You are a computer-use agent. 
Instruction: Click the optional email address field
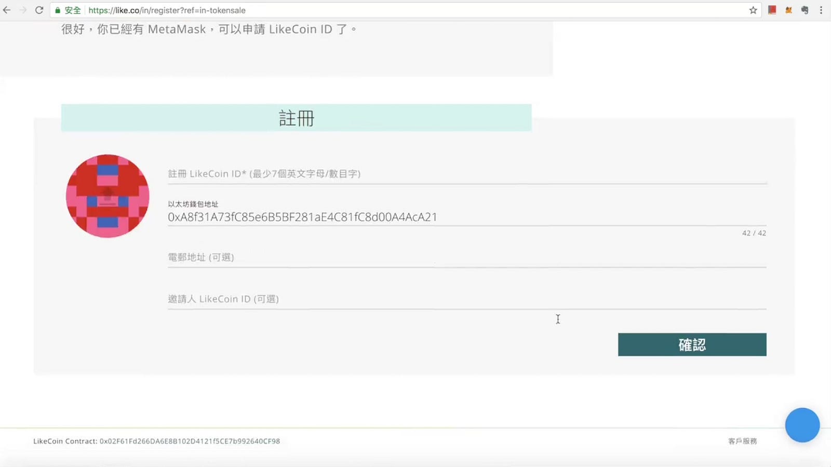pos(467,258)
